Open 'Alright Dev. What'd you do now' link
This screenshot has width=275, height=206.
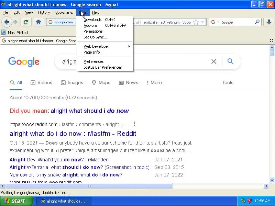coord(59,160)
